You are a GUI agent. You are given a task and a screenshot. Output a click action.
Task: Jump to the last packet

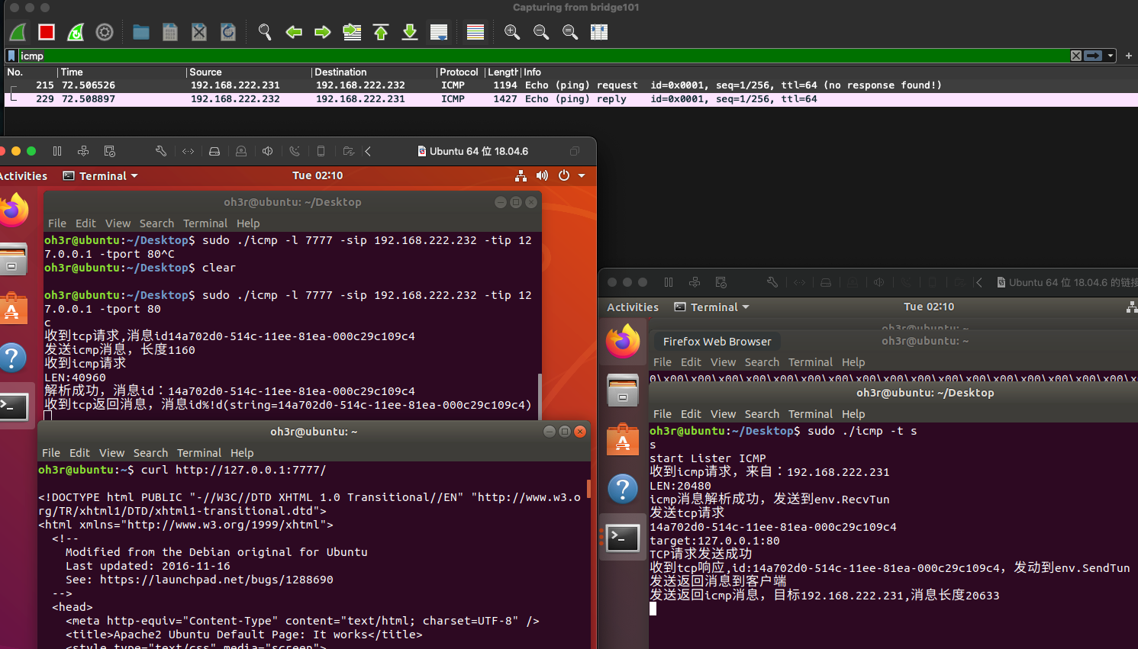click(410, 32)
